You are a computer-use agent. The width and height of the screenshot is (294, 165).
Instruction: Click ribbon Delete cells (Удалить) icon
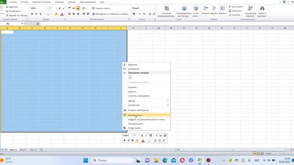pos(214,8)
